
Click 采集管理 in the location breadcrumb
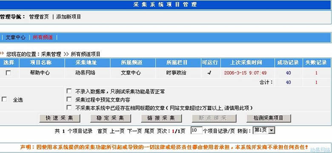point(51,54)
